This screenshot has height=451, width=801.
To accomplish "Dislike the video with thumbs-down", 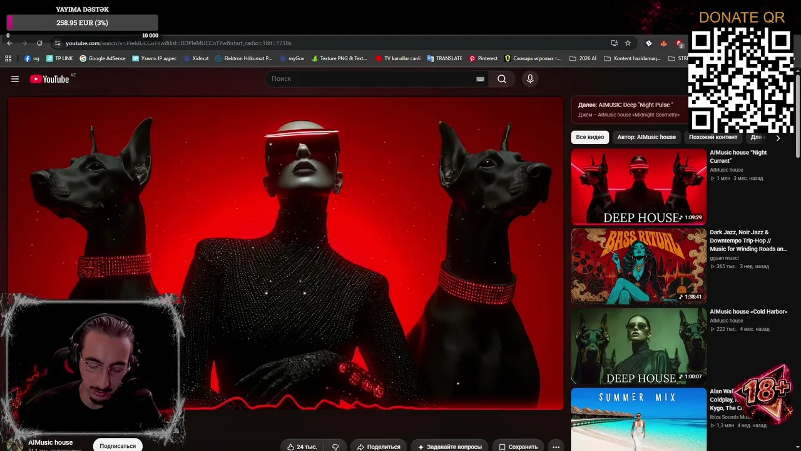I will pyautogui.click(x=335, y=447).
